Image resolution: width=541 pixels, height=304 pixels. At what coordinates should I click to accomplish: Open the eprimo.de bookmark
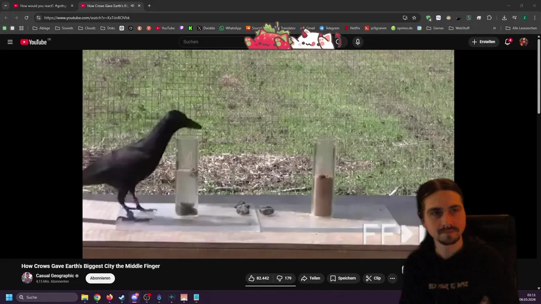click(402, 28)
